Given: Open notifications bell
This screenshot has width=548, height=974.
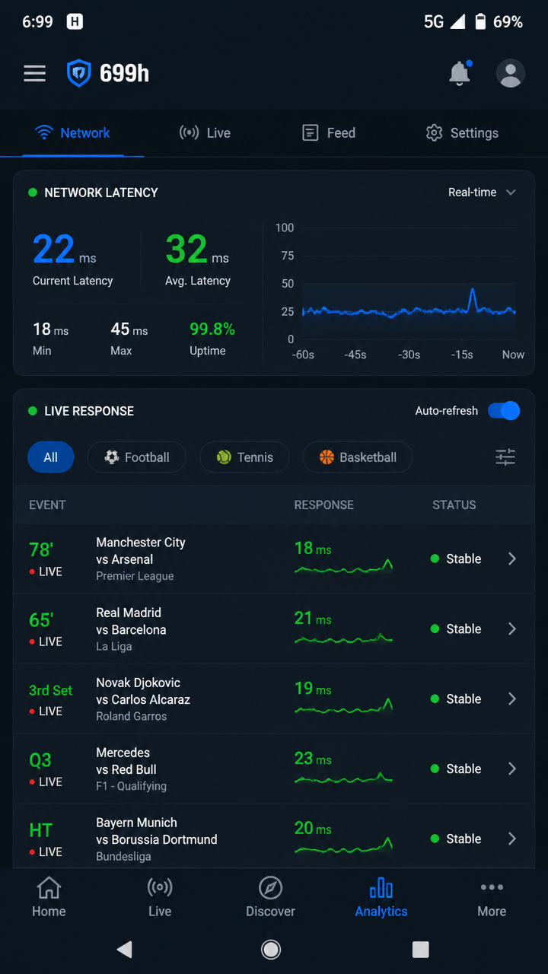Looking at the screenshot, I should tap(459, 73).
